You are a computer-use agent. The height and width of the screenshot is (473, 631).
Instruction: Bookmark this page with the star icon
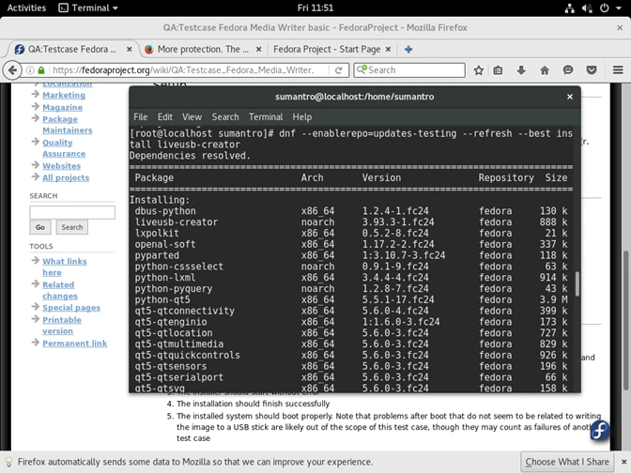(479, 70)
